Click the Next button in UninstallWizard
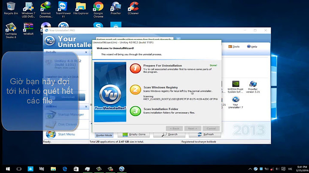The height and width of the screenshot is (173, 309). (193, 128)
